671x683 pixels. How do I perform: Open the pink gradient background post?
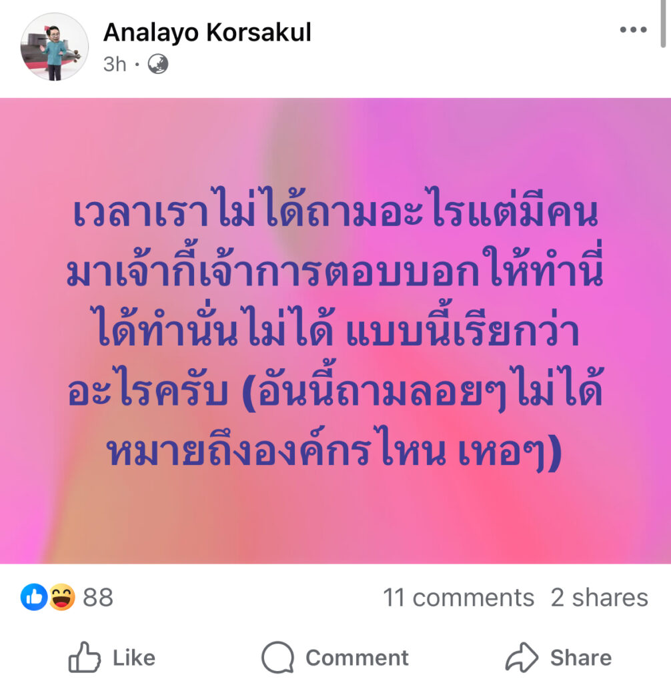tap(335, 331)
